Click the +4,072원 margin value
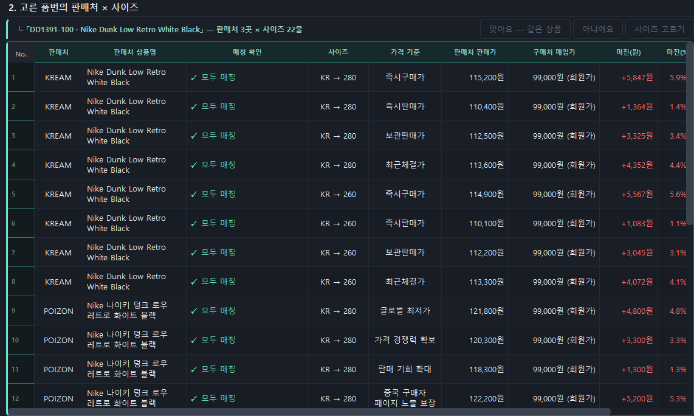Screen dimensions: 694x416 [637, 282]
